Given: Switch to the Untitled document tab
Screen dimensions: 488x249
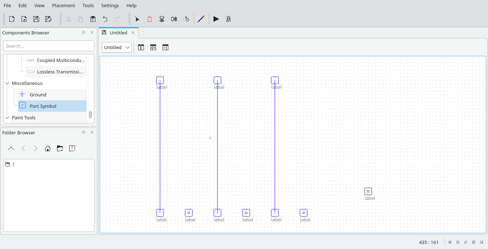Looking at the screenshot, I should click(118, 32).
